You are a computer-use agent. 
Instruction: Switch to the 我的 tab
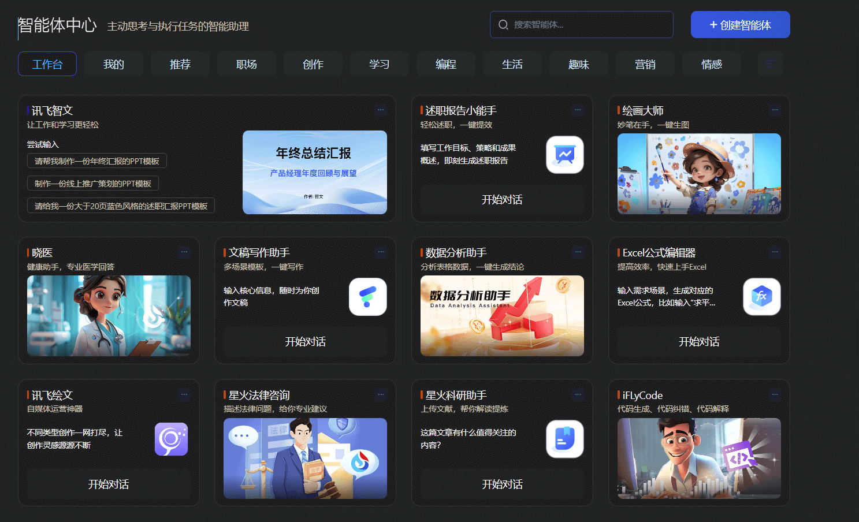coord(114,64)
